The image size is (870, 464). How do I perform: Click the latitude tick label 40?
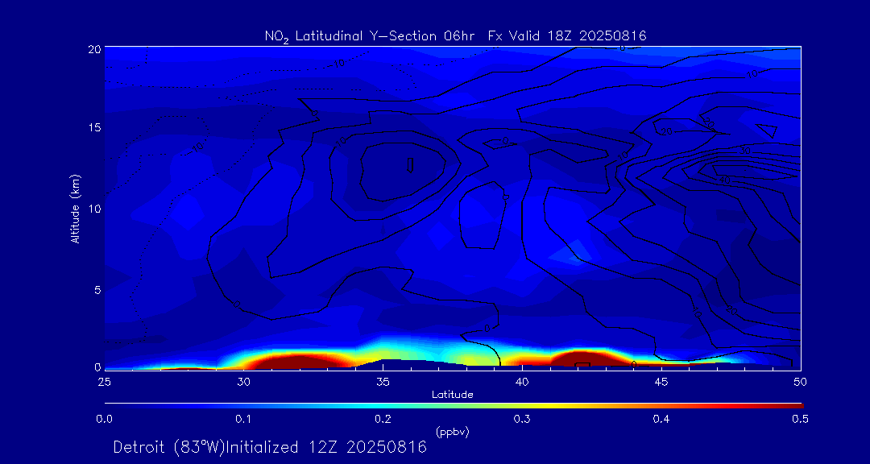pyautogui.click(x=522, y=382)
